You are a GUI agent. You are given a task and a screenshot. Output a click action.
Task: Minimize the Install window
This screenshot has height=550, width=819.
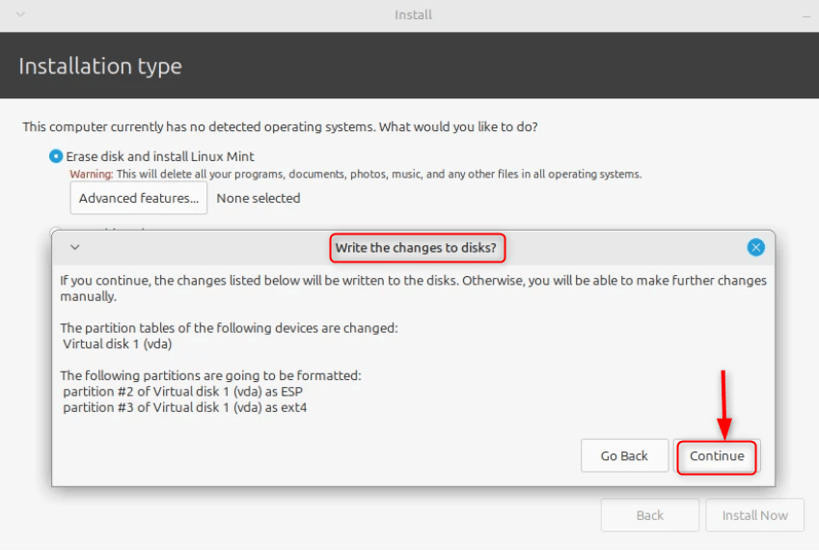click(x=805, y=16)
